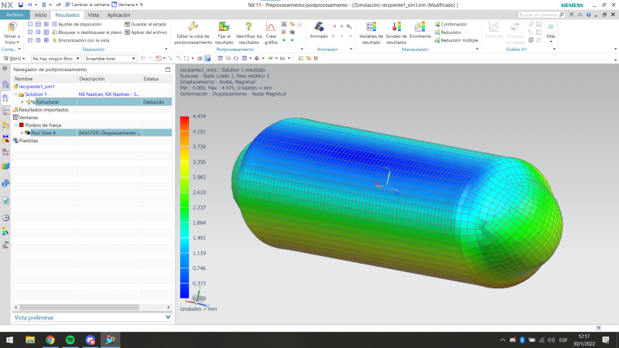619x348 pixels.
Task: Click Bloquear o desbloquear el plano
Action: pos(87,32)
